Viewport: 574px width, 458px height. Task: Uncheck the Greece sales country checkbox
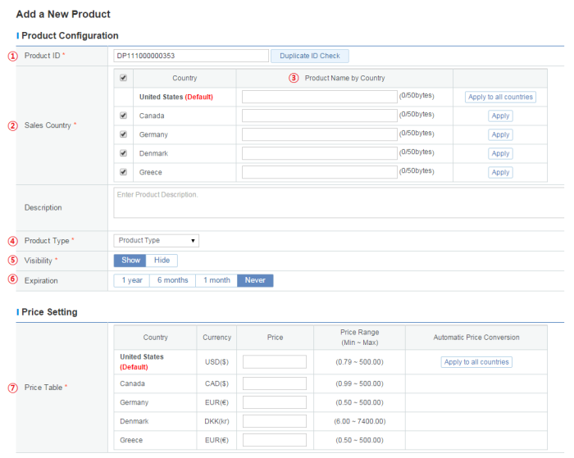point(123,172)
